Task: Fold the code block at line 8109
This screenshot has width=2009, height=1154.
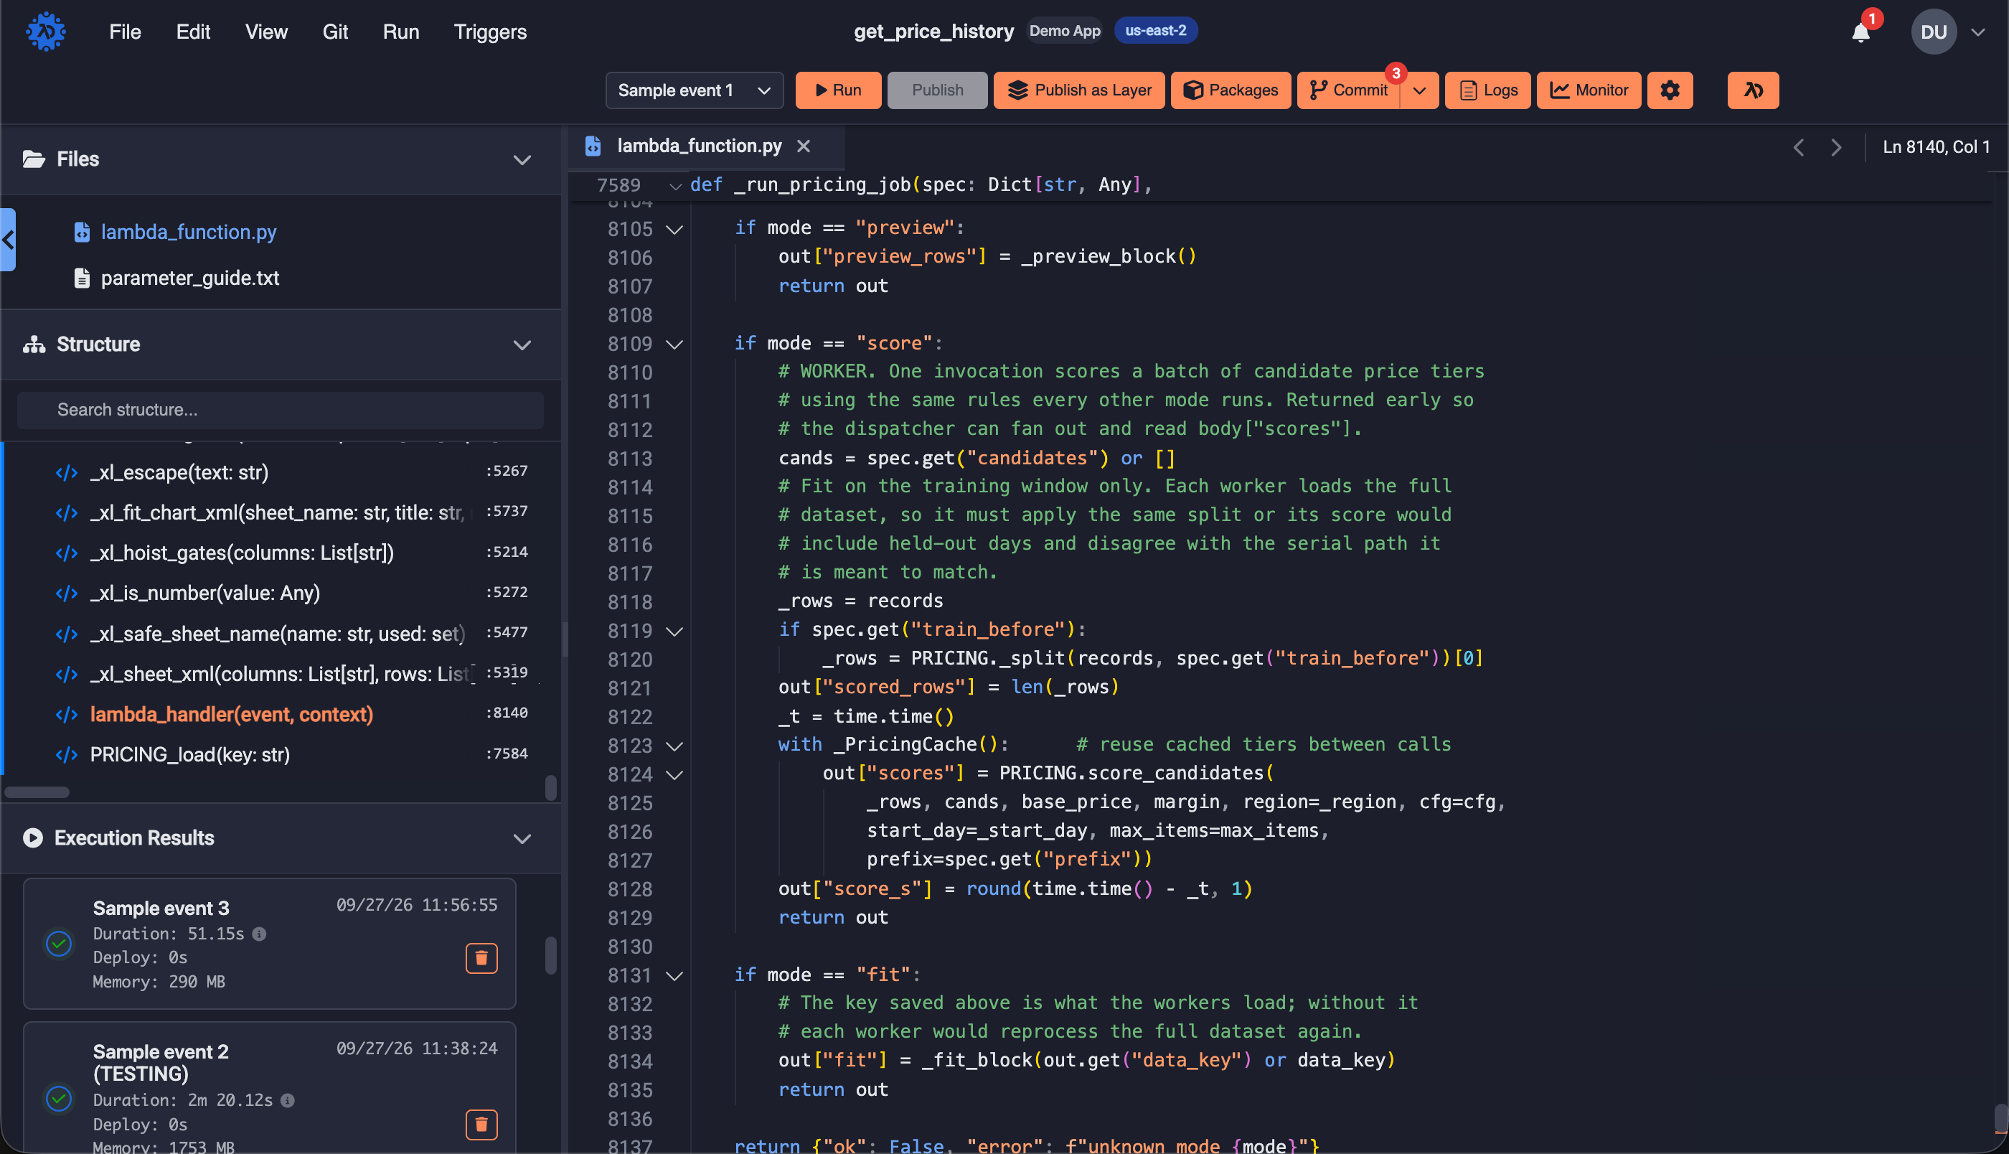Action: [674, 344]
